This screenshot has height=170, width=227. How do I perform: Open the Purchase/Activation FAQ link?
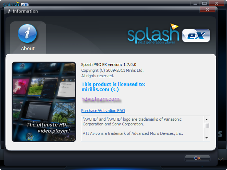(x=103, y=111)
